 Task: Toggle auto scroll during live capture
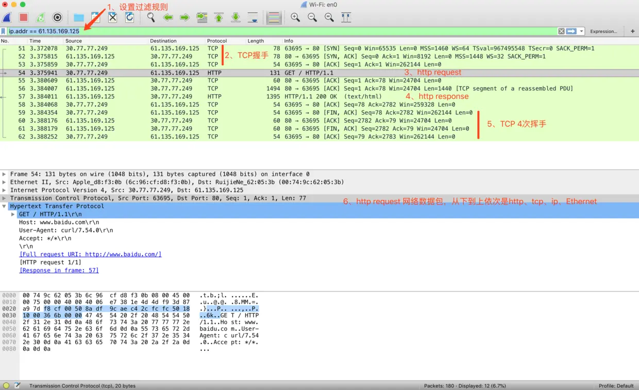coord(253,18)
